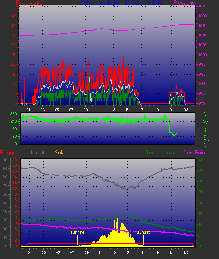The image size is (219, 259).
Task: Click the red 24 rain axis value
Action: [15, 177]
